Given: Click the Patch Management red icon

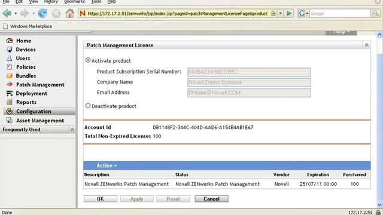Looking at the screenshot, I should point(10,85).
